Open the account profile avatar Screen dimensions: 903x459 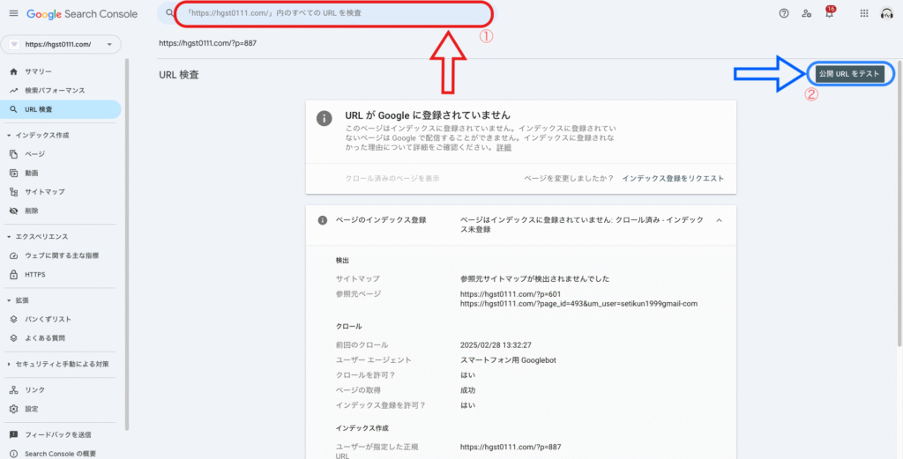click(x=887, y=13)
